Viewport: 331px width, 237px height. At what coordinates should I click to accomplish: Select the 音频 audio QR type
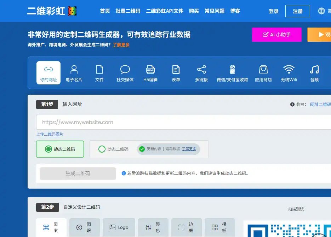point(314,73)
